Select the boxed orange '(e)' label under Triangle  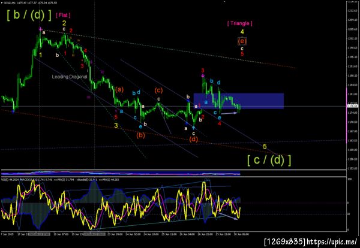pyautogui.click(x=242, y=41)
